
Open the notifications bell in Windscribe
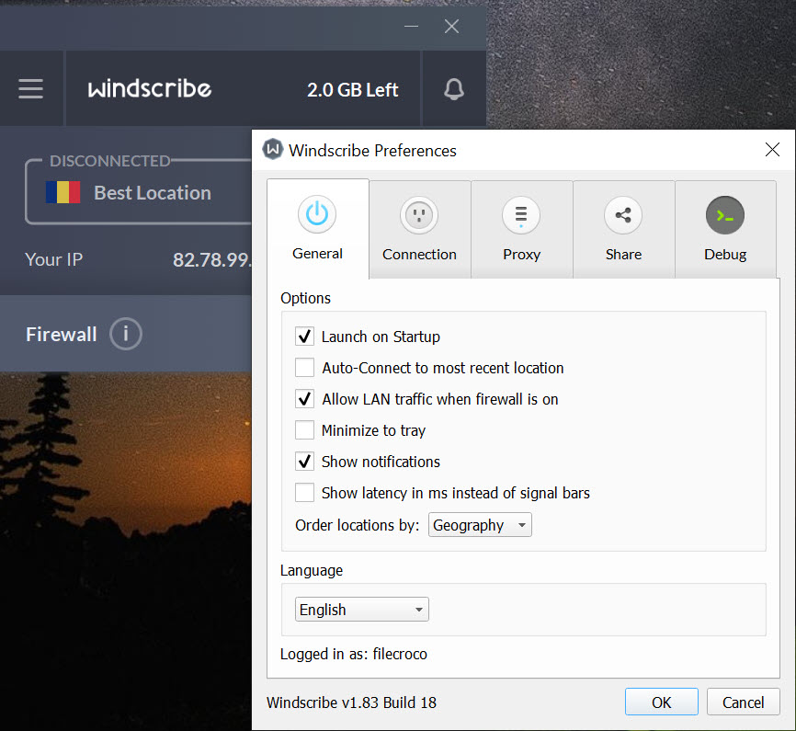454,89
